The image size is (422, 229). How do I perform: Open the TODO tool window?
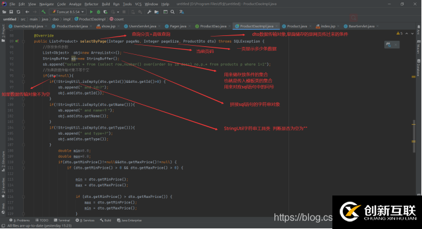[42, 220]
